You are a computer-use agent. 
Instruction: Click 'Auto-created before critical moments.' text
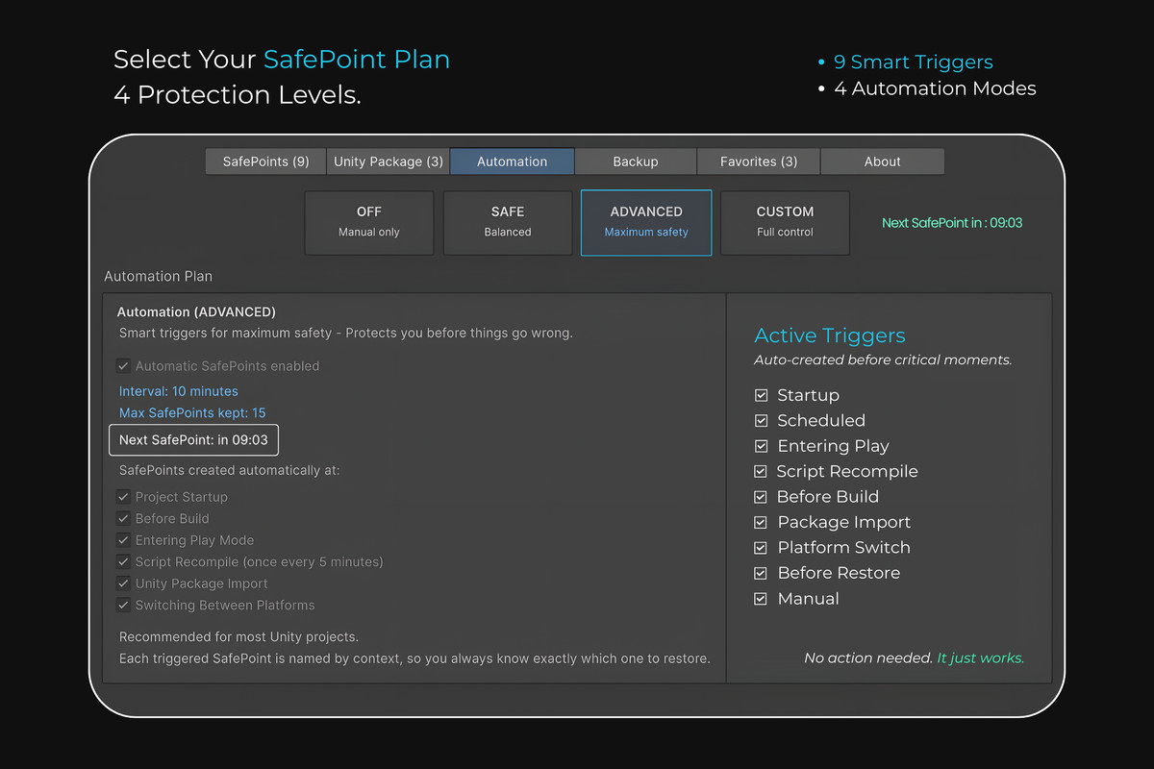coord(883,360)
